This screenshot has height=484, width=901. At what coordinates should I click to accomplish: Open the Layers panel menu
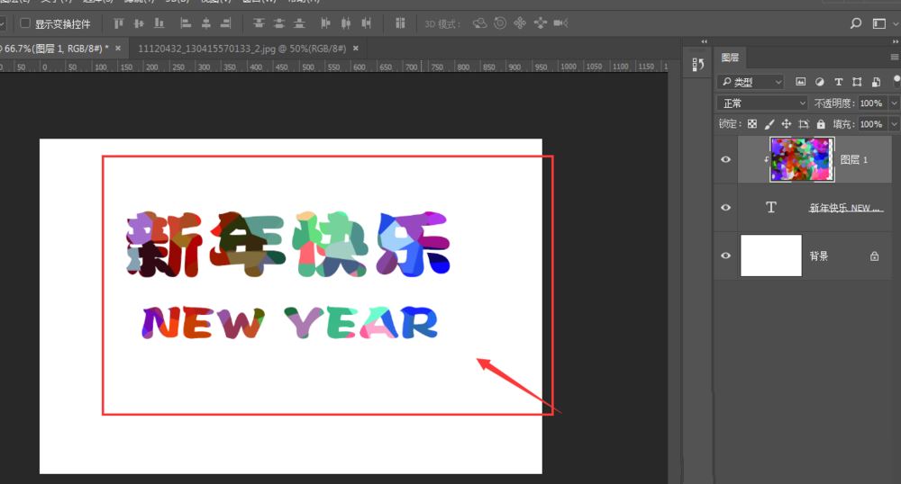894,58
